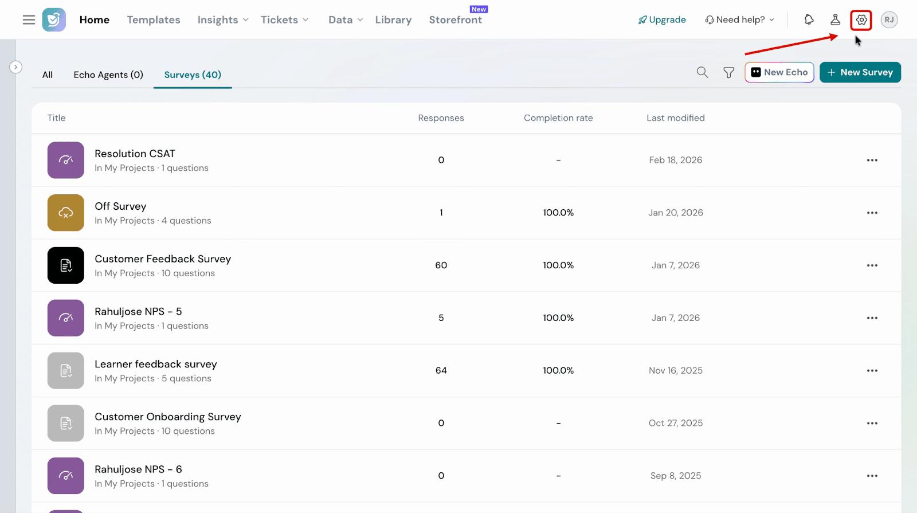Viewport: 917px width, 513px height.
Task: Click the Sep 8, 2025 date
Action: pos(676,476)
